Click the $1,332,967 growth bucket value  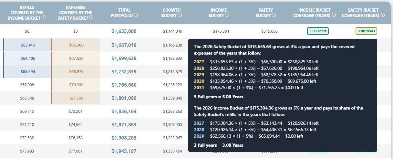click(172, 138)
